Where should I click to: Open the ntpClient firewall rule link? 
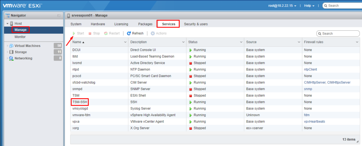click(x=310, y=69)
